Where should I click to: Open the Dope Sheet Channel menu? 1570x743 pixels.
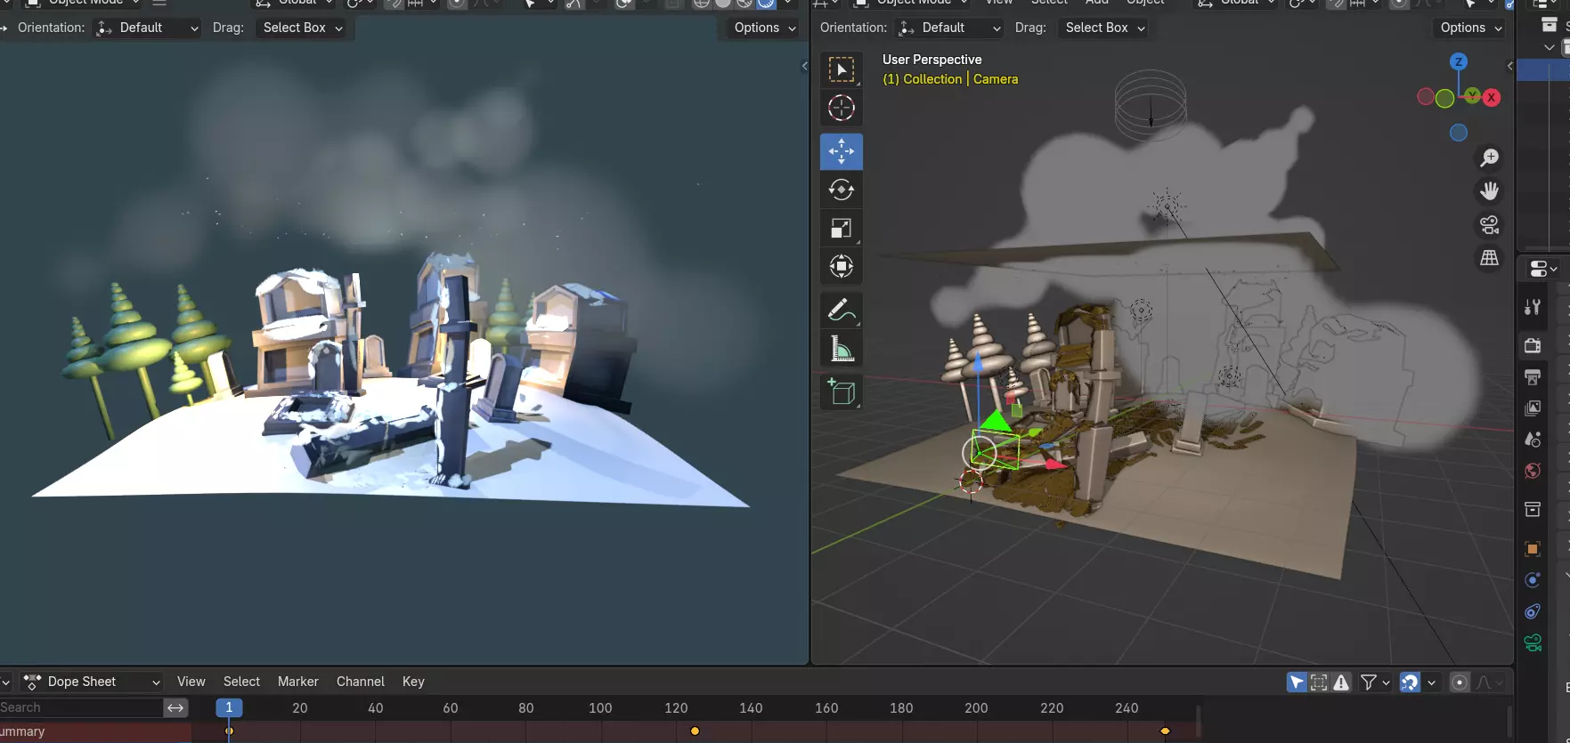pos(361,682)
